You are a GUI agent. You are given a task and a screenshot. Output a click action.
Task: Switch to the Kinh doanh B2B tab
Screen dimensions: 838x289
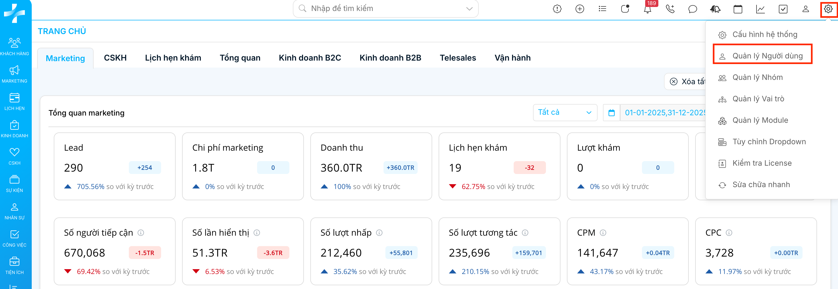pyautogui.click(x=390, y=58)
